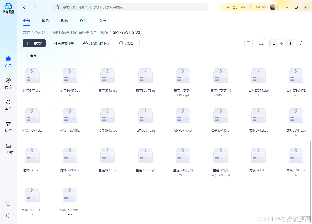The height and width of the screenshot is (224, 312).
Task: Open settings hexagon icon in sidebar
Action: (x=8, y=216)
